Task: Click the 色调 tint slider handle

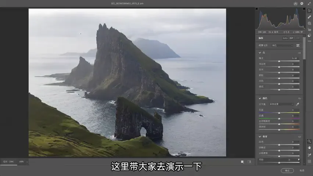Action: coord(279,118)
